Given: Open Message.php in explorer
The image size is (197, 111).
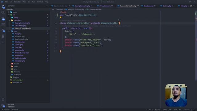Looking at the screenshot, I should coord(19,50).
